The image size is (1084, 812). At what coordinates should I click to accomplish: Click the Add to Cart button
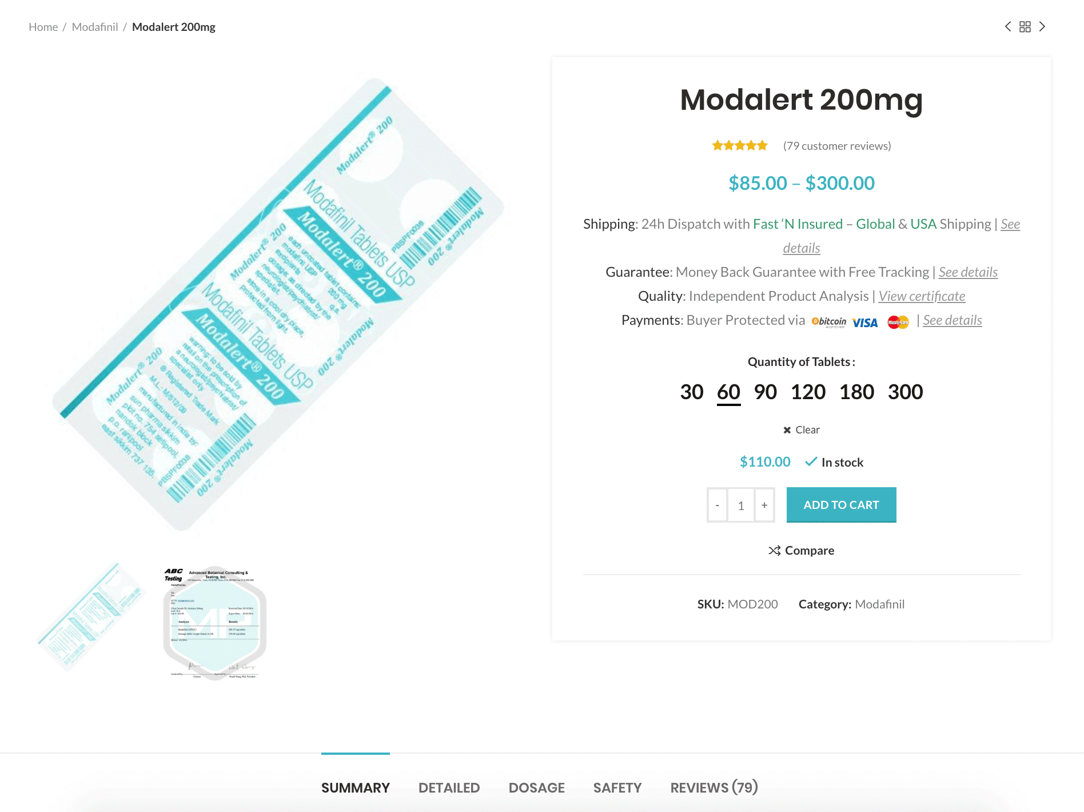point(842,505)
